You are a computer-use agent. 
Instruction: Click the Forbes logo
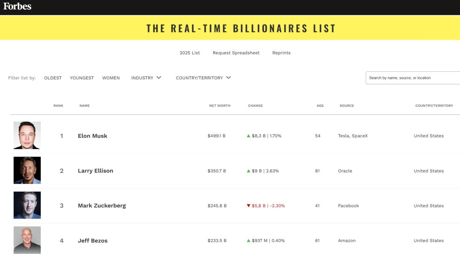pos(17,6)
